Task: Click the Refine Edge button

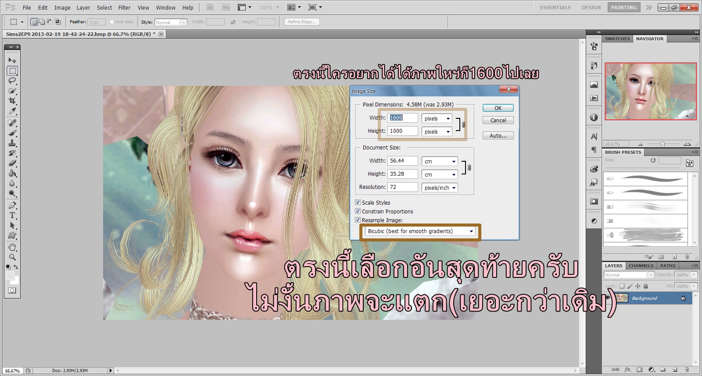Action: pyautogui.click(x=302, y=22)
